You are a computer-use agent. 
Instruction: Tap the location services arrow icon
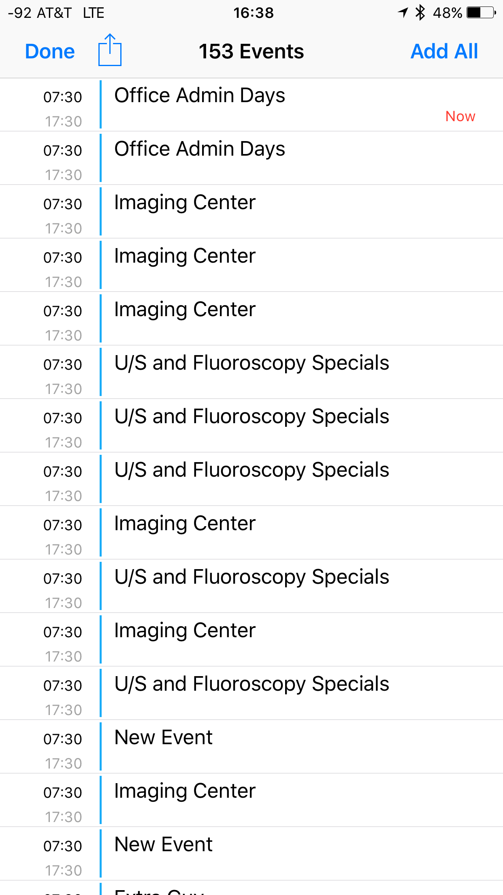[x=403, y=13]
